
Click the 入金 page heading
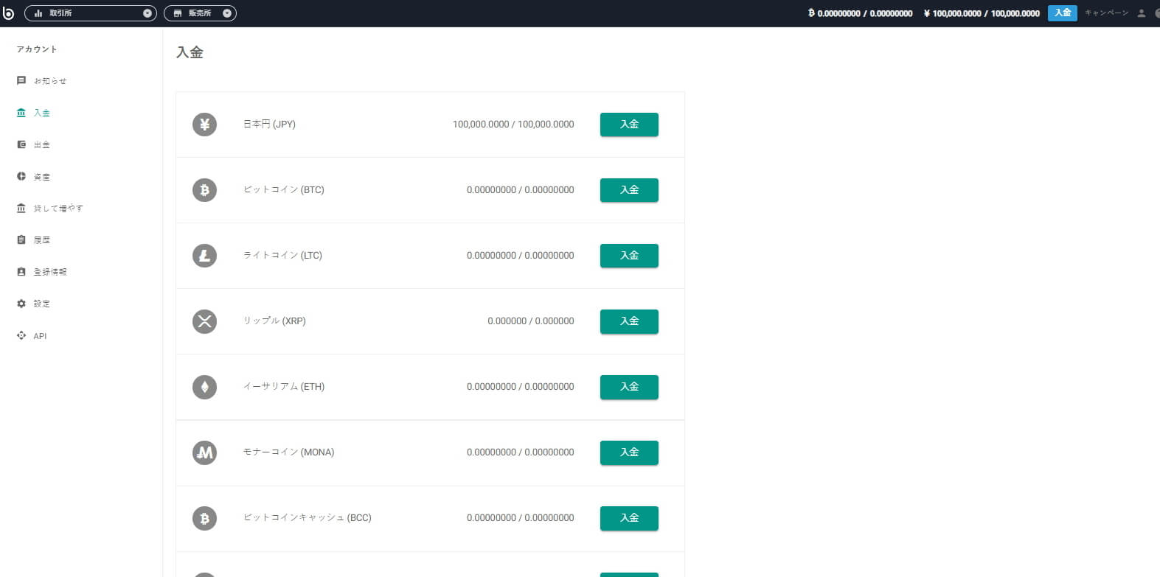point(190,52)
